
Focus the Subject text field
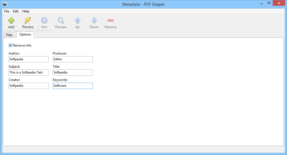tap(28, 72)
